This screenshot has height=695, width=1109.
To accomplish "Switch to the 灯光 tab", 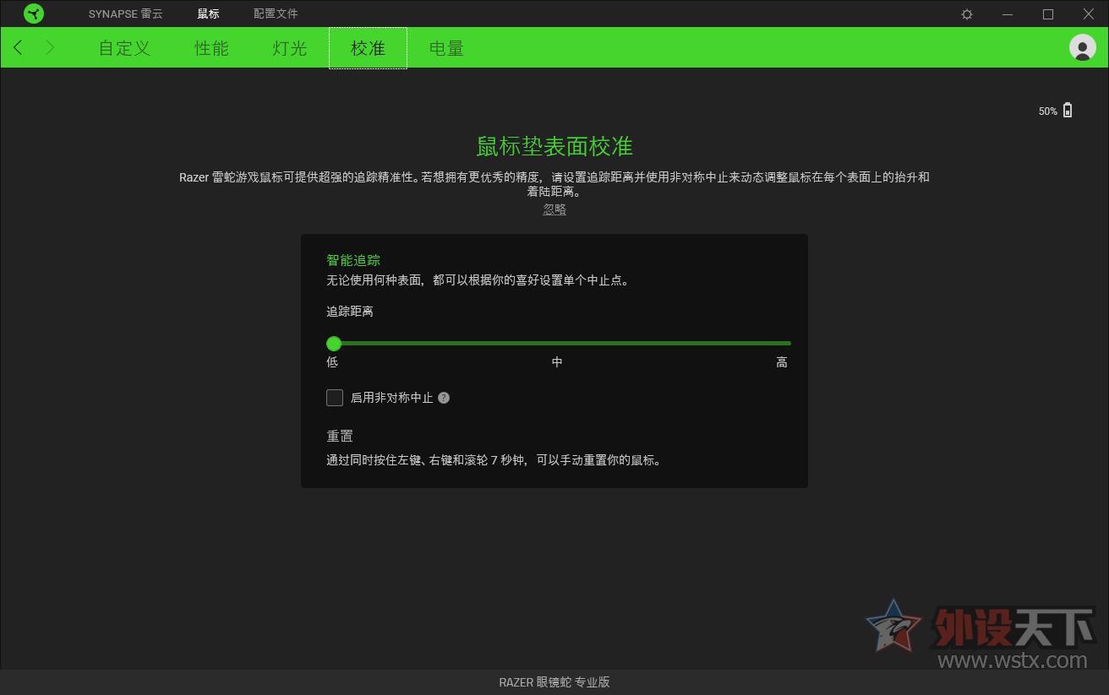I will [x=289, y=48].
